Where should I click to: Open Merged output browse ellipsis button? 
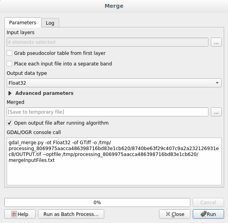pyautogui.click(x=216, y=112)
